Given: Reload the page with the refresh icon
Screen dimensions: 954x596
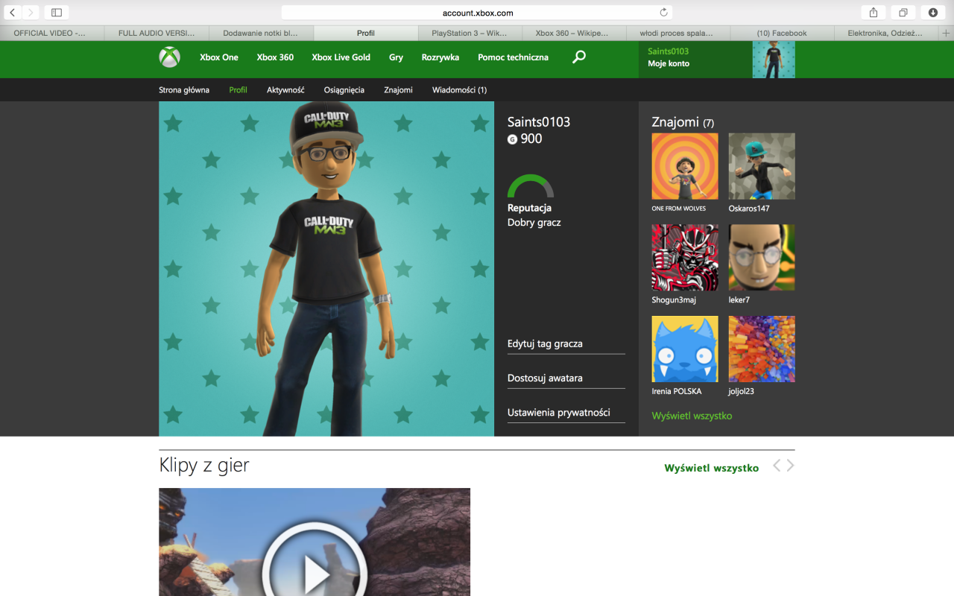Looking at the screenshot, I should click(x=663, y=12).
